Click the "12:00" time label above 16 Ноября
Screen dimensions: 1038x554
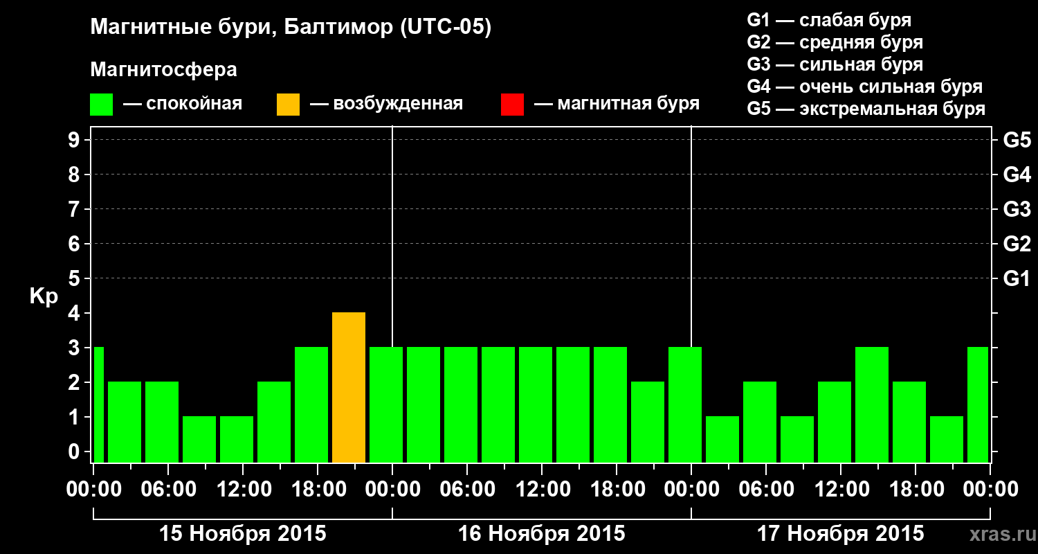pos(542,490)
